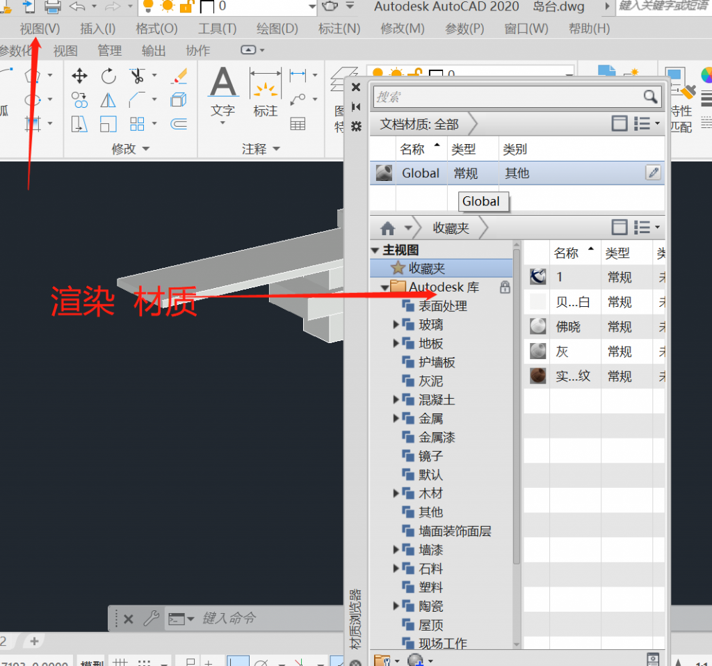
Task: Click the 文档材质: 全部 breadcrumb button
Action: (x=419, y=125)
